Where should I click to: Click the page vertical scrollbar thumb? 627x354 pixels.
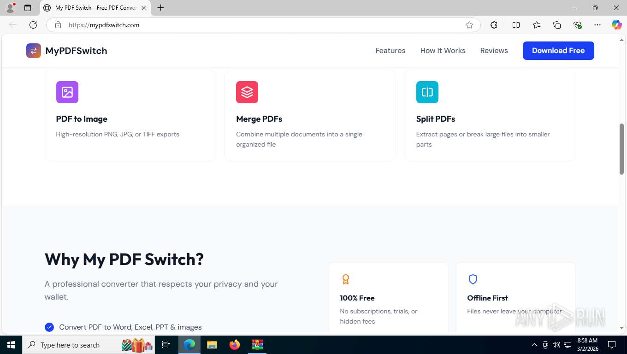pos(621,149)
